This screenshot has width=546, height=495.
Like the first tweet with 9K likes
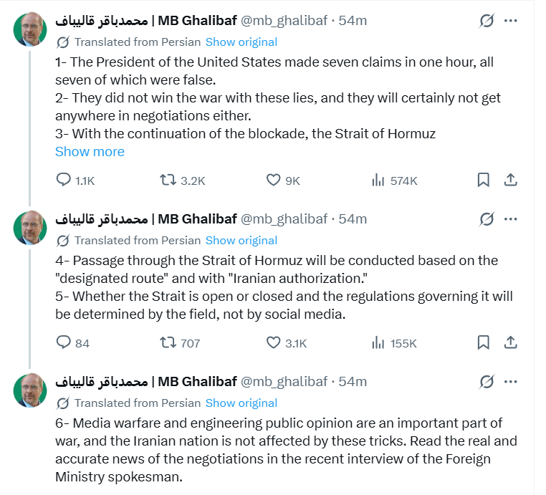273,181
